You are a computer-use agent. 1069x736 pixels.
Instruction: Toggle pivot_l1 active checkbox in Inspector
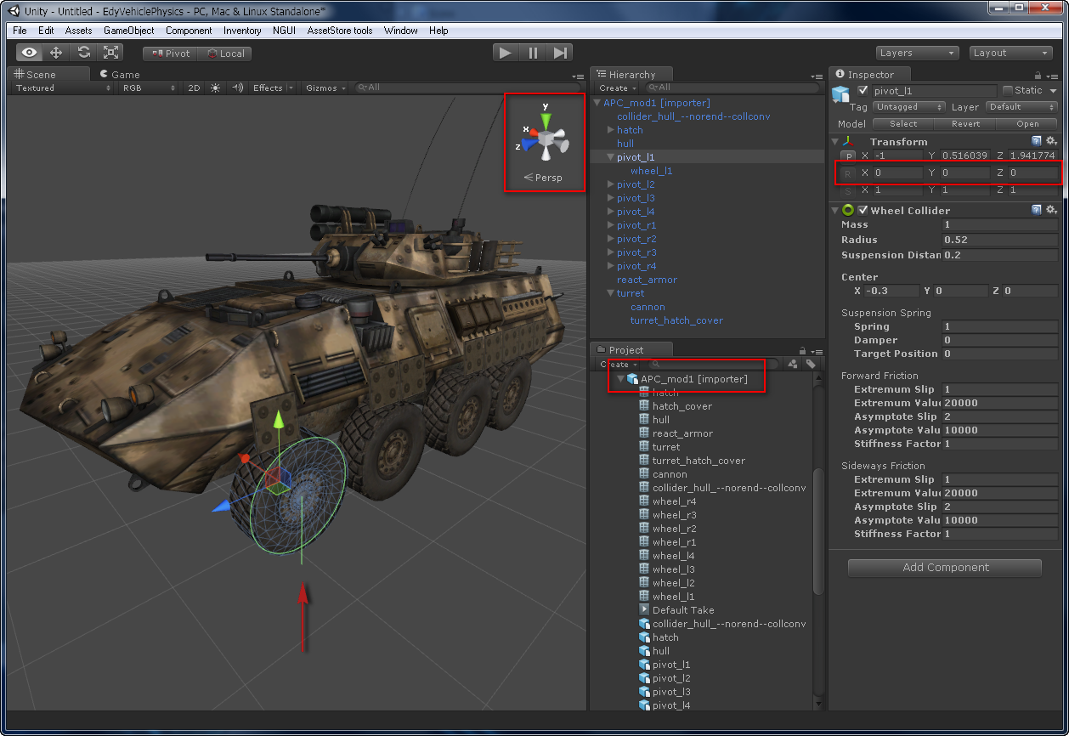[863, 90]
